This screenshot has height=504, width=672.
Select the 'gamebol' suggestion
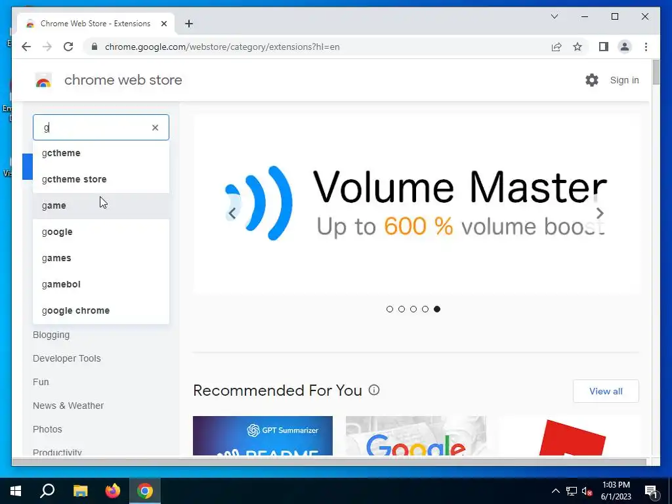click(101, 284)
